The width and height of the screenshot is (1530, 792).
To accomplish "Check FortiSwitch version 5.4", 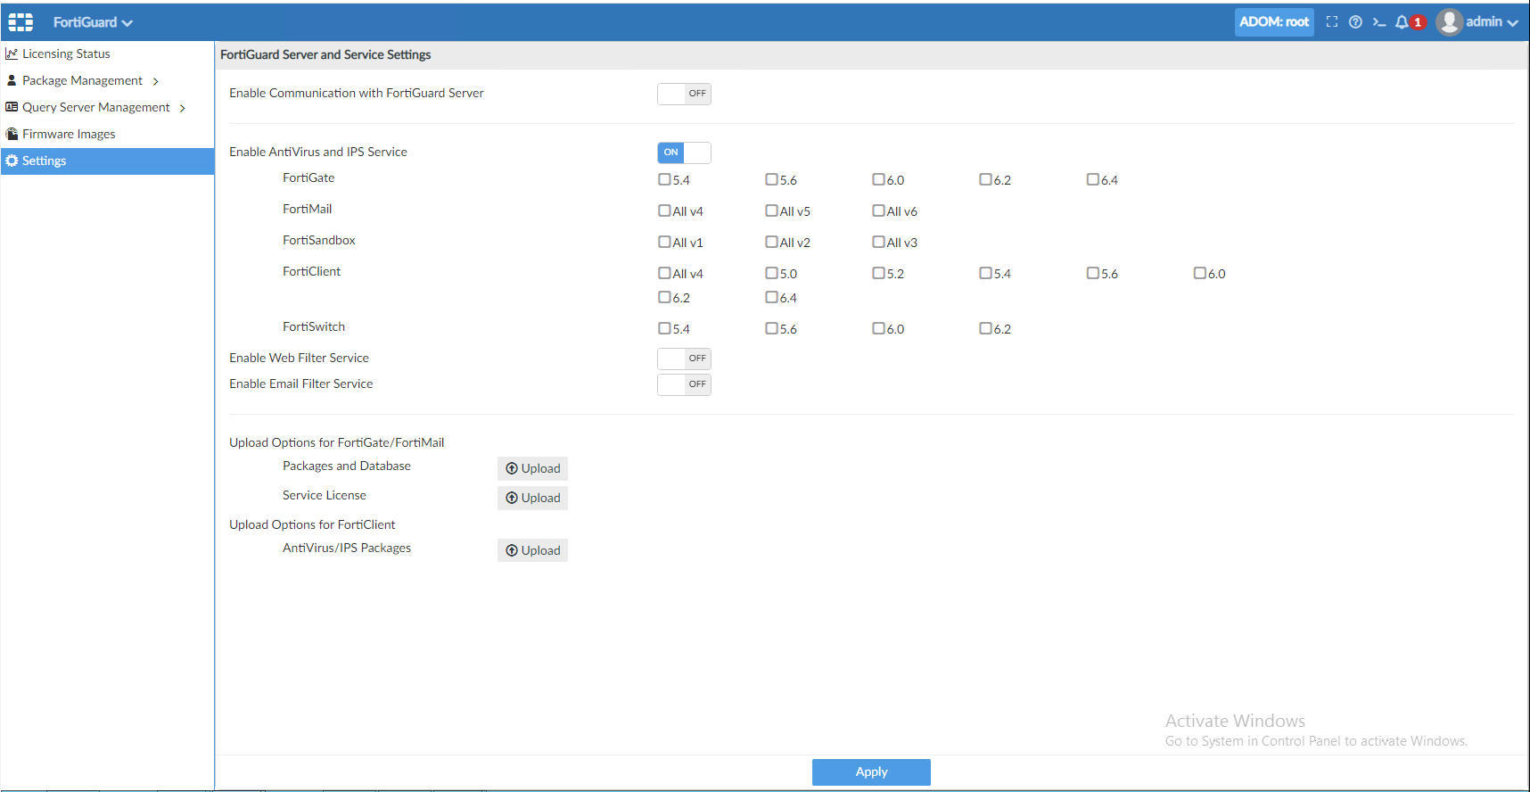I will coord(664,328).
